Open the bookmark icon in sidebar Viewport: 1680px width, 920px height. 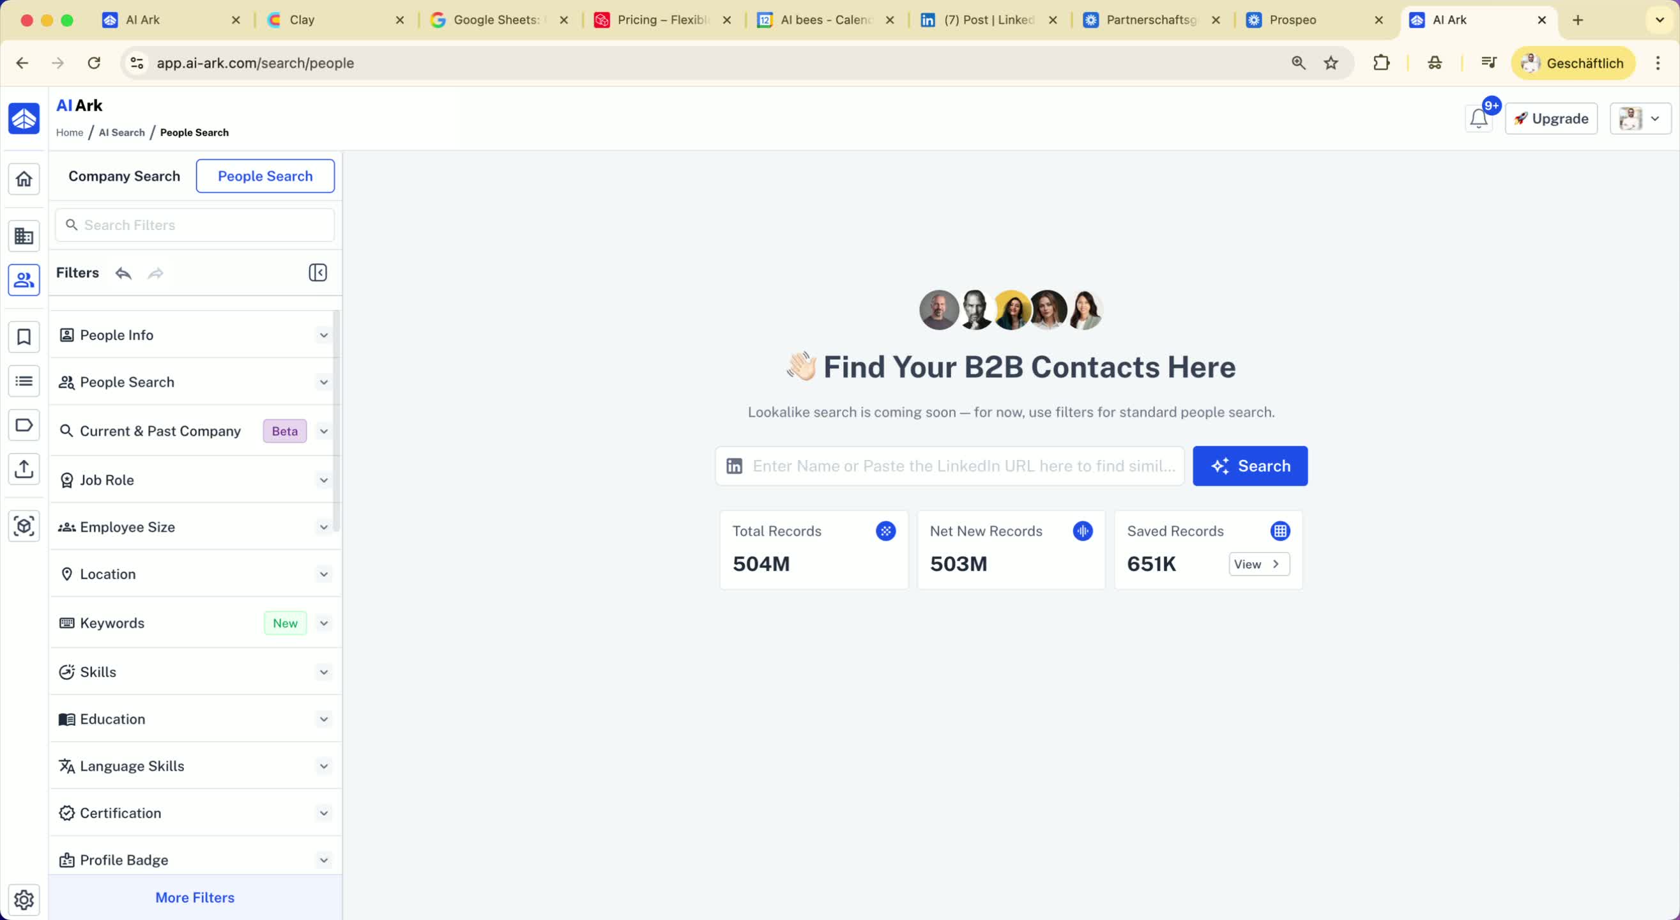24,337
